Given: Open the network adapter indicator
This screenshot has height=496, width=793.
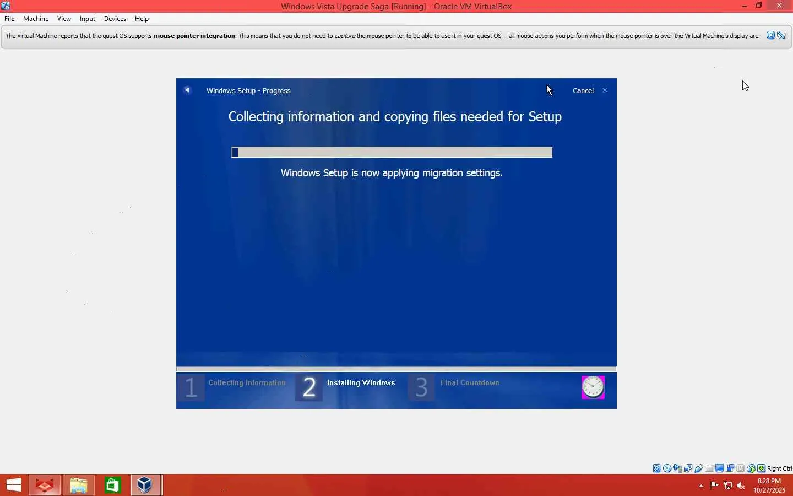Looking at the screenshot, I should coord(688,468).
